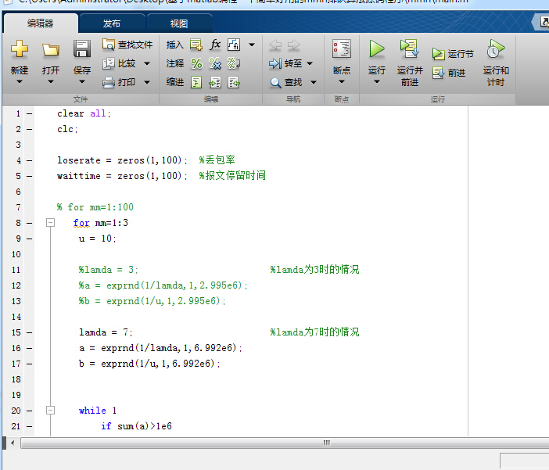Click the uncomment icon
The height and width of the screenshot is (470, 549).
point(215,63)
